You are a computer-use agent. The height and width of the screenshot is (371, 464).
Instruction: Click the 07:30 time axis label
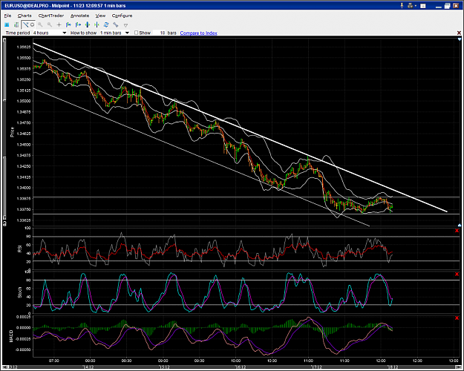[x=54, y=361]
